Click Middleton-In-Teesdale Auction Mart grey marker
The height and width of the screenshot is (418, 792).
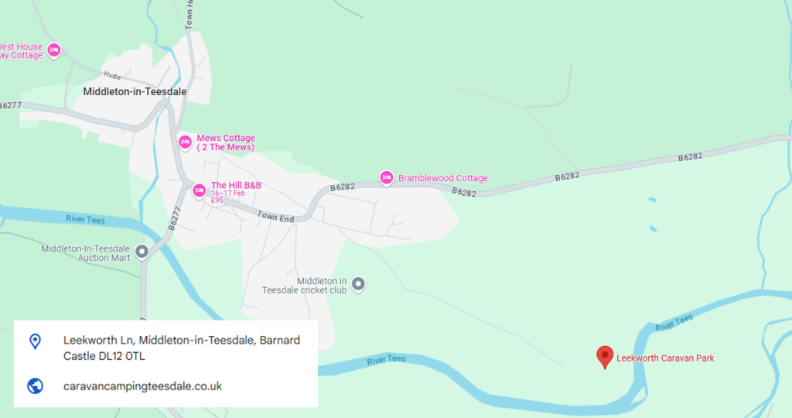click(x=142, y=252)
